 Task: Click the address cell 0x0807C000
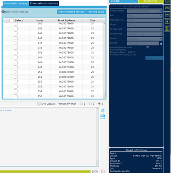66,62
